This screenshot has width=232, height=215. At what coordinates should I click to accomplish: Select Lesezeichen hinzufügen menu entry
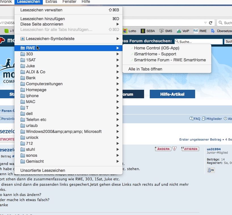(x=68, y=19)
